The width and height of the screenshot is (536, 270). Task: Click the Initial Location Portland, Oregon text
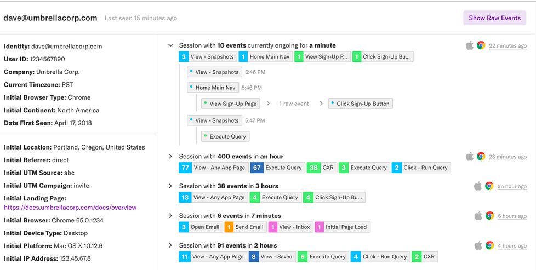(99, 147)
